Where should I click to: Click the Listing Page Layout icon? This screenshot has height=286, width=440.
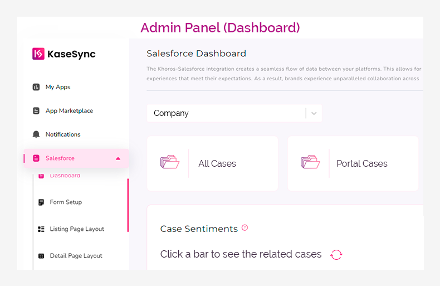click(41, 229)
